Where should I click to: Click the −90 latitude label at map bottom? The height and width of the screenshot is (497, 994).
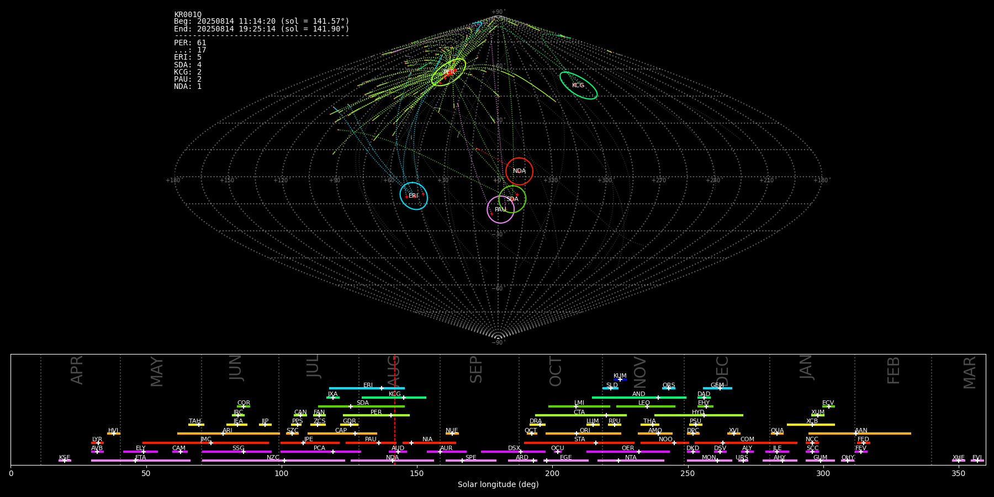point(498,343)
